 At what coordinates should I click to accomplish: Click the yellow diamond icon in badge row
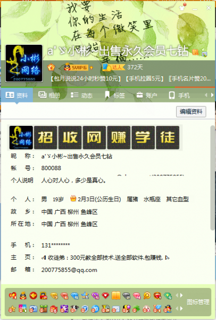pyautogui.click(x=54, y=295)
